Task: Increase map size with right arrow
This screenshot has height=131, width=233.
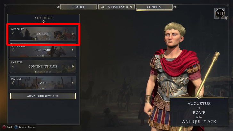Action: click(73, 83)
